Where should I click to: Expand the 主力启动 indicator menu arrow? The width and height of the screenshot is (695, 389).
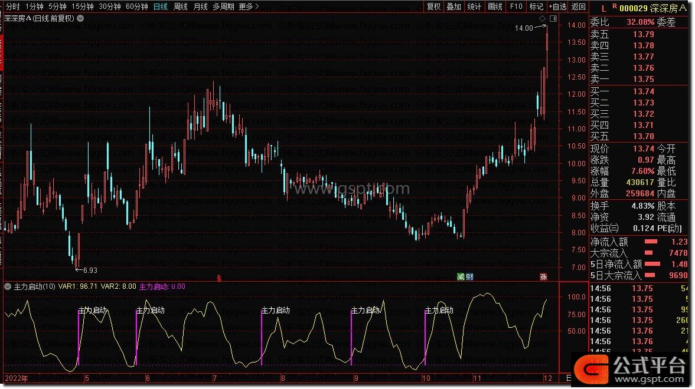pyautogui.click(x=8, y=287)
